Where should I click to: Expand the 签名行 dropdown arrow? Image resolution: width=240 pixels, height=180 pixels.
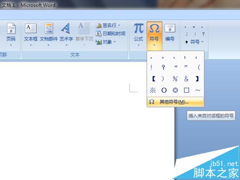[119, 25]
